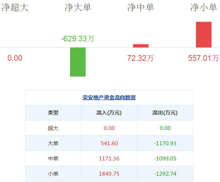Select the 中单 row label
This screenshot has width=220, height=182.
click(53, 159)
